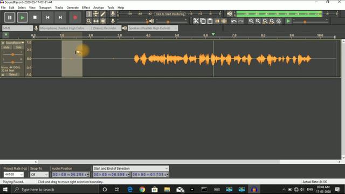Click to Start Monitoring recording meter
The height and width of the screenshot is (194, 345).
(x=170, y=14)
